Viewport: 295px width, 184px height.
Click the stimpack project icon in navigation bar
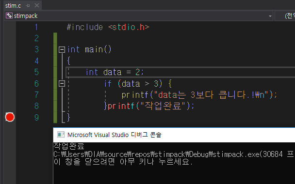pyautogui.click(x=9, y=16)
